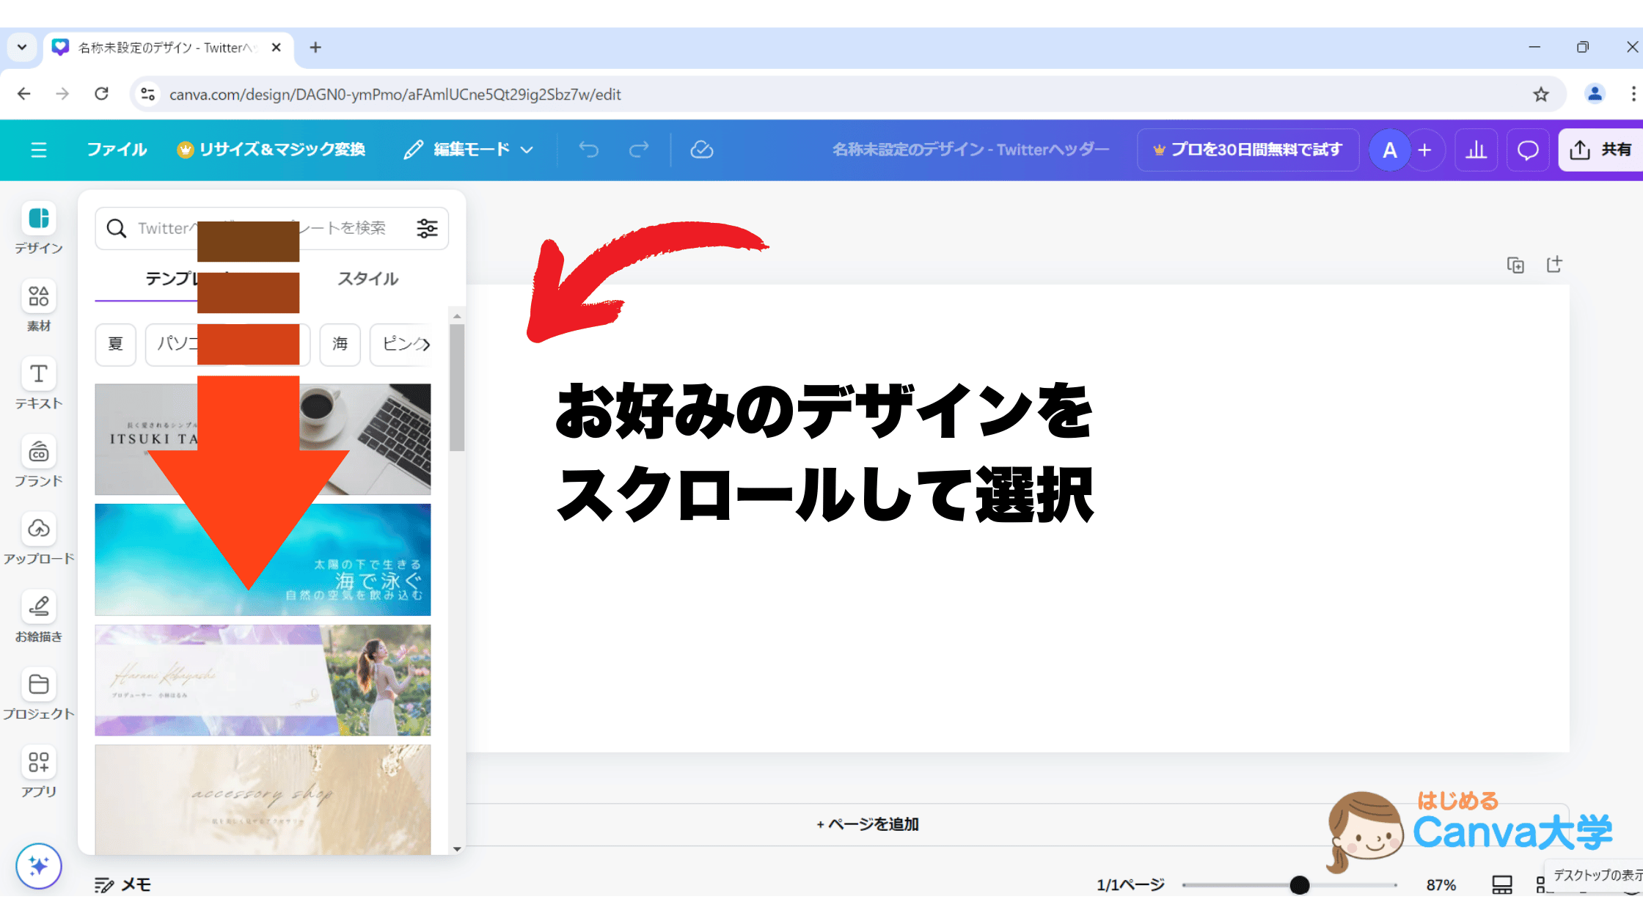Open the 素材 (Elements) panel
Screen dimensions: 1643x924
coord(38,304)
